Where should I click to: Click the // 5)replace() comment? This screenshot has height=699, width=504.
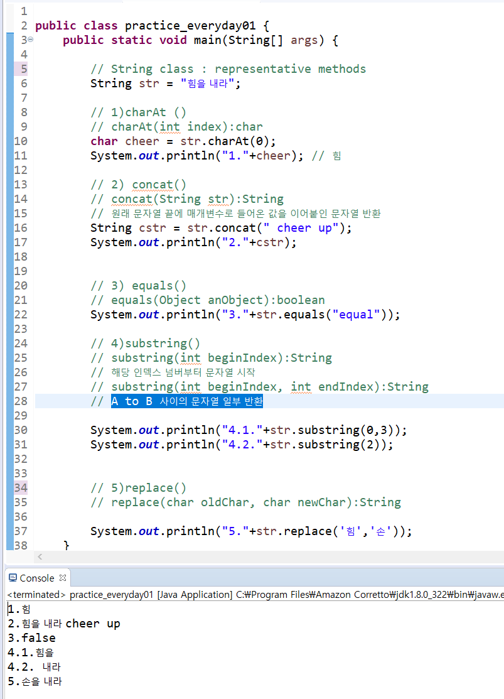tap(139, 488)
